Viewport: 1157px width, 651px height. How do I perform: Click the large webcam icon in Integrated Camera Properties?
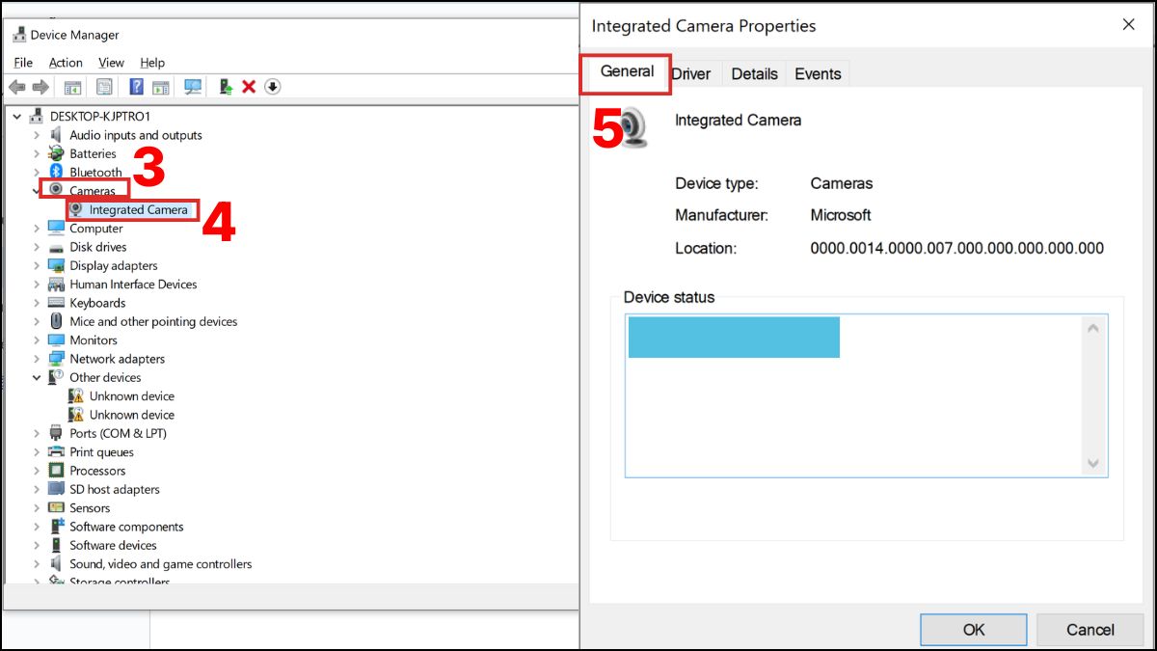click(x=632, y=126)
